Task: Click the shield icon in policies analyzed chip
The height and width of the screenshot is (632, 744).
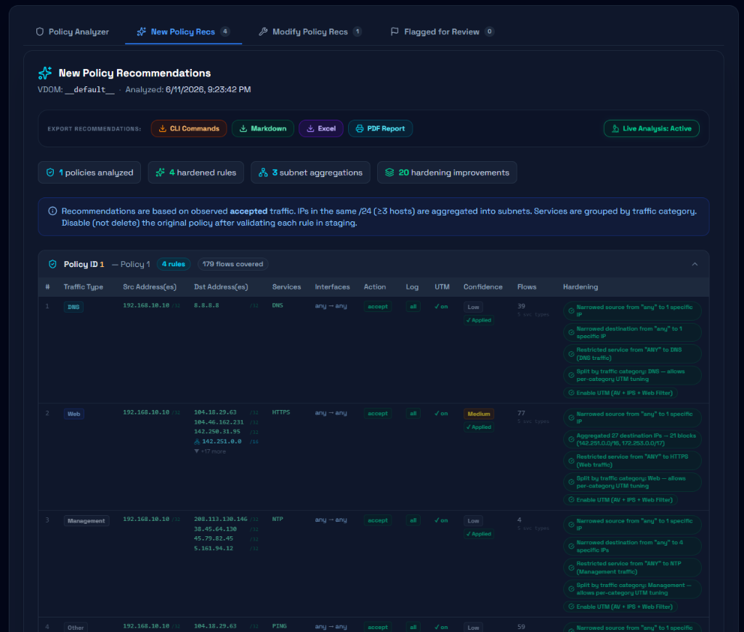Action: point(50,173)
